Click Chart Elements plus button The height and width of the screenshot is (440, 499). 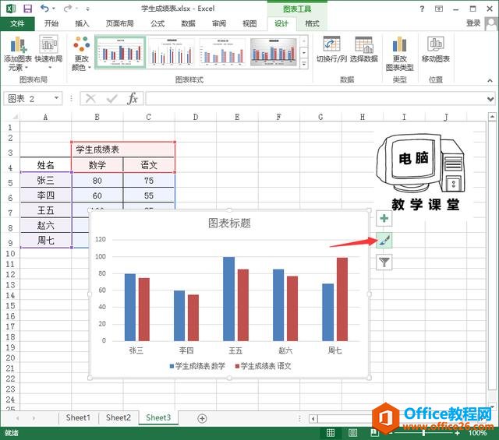(384, 218)
